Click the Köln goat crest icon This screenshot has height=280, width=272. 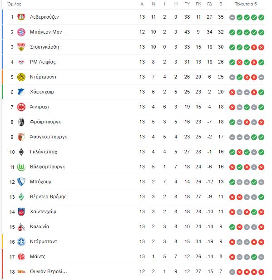[x=21, y=227]
